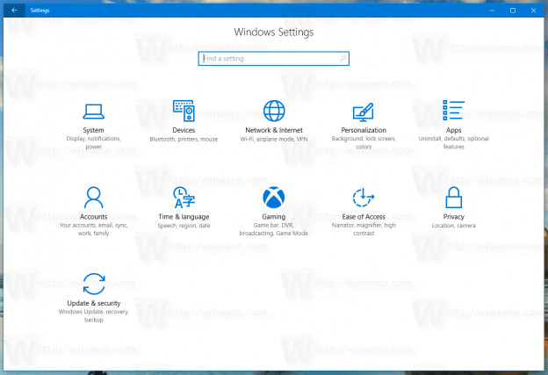Image resolution: width=548 pixels, height=375 pixels.
Task: Click 'Uninstall, defaults, optional features' description
Action: (x=454, y=142)
